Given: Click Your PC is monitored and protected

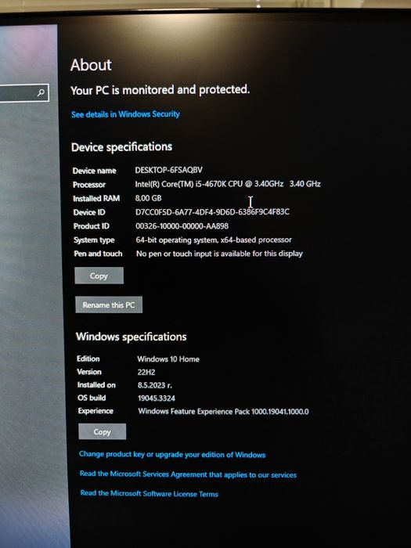Looking at the screenshot, I should [x=160, y=90].
